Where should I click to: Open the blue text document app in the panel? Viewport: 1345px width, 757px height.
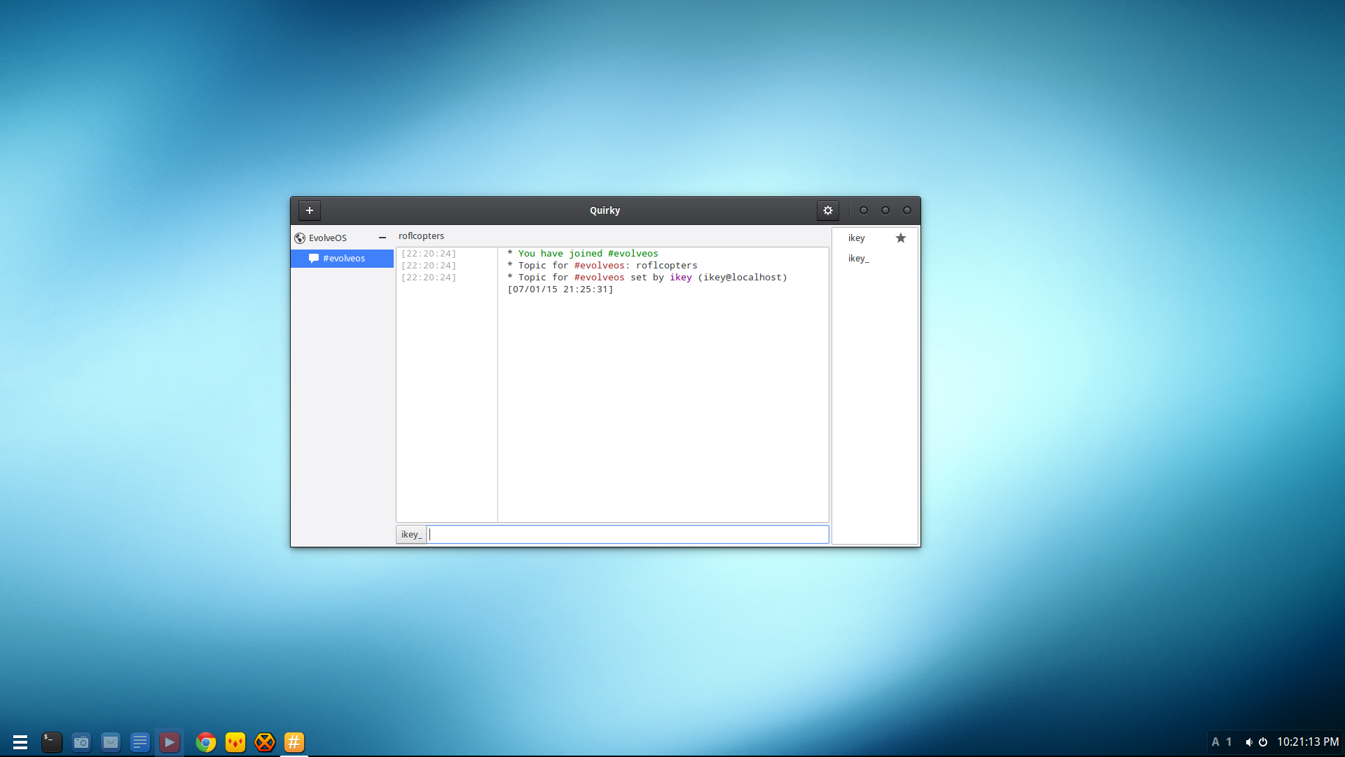(x=140, y=742)
